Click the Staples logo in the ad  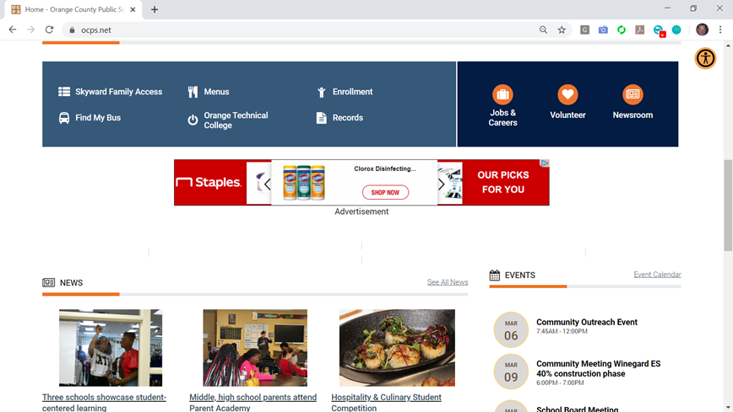click(x=209, y=183)
